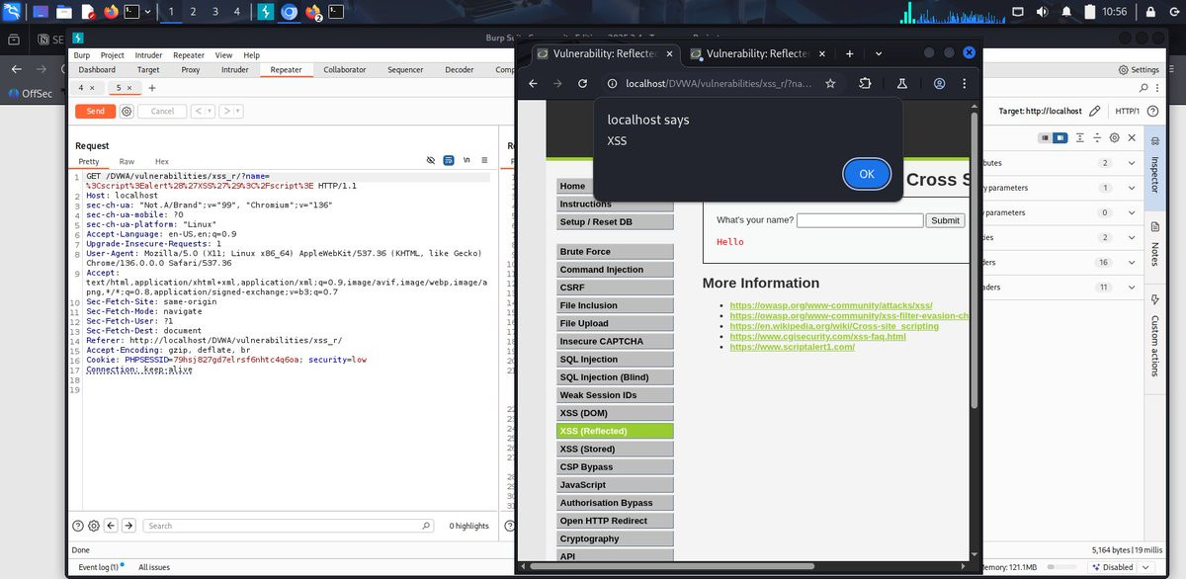The width and height of the screenshot is (1186, 579).
Task: Click the Repeater request settings gear icon
Action: (x=127, y=111)
